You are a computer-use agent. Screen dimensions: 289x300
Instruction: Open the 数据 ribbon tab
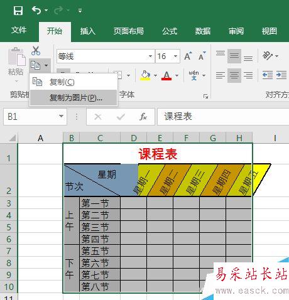click(x=203, y=31)
